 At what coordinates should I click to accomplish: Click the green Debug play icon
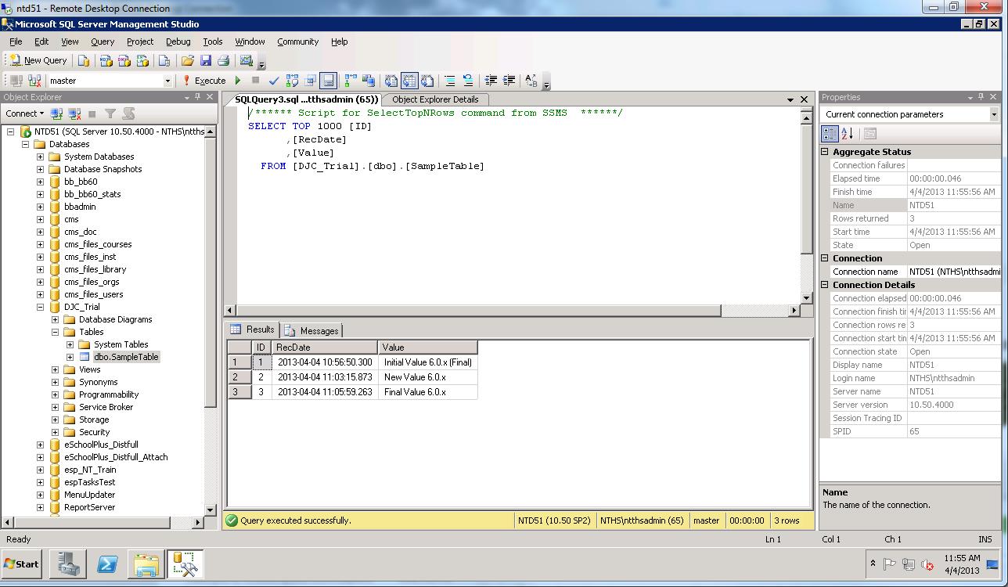(x=238, y=81)
